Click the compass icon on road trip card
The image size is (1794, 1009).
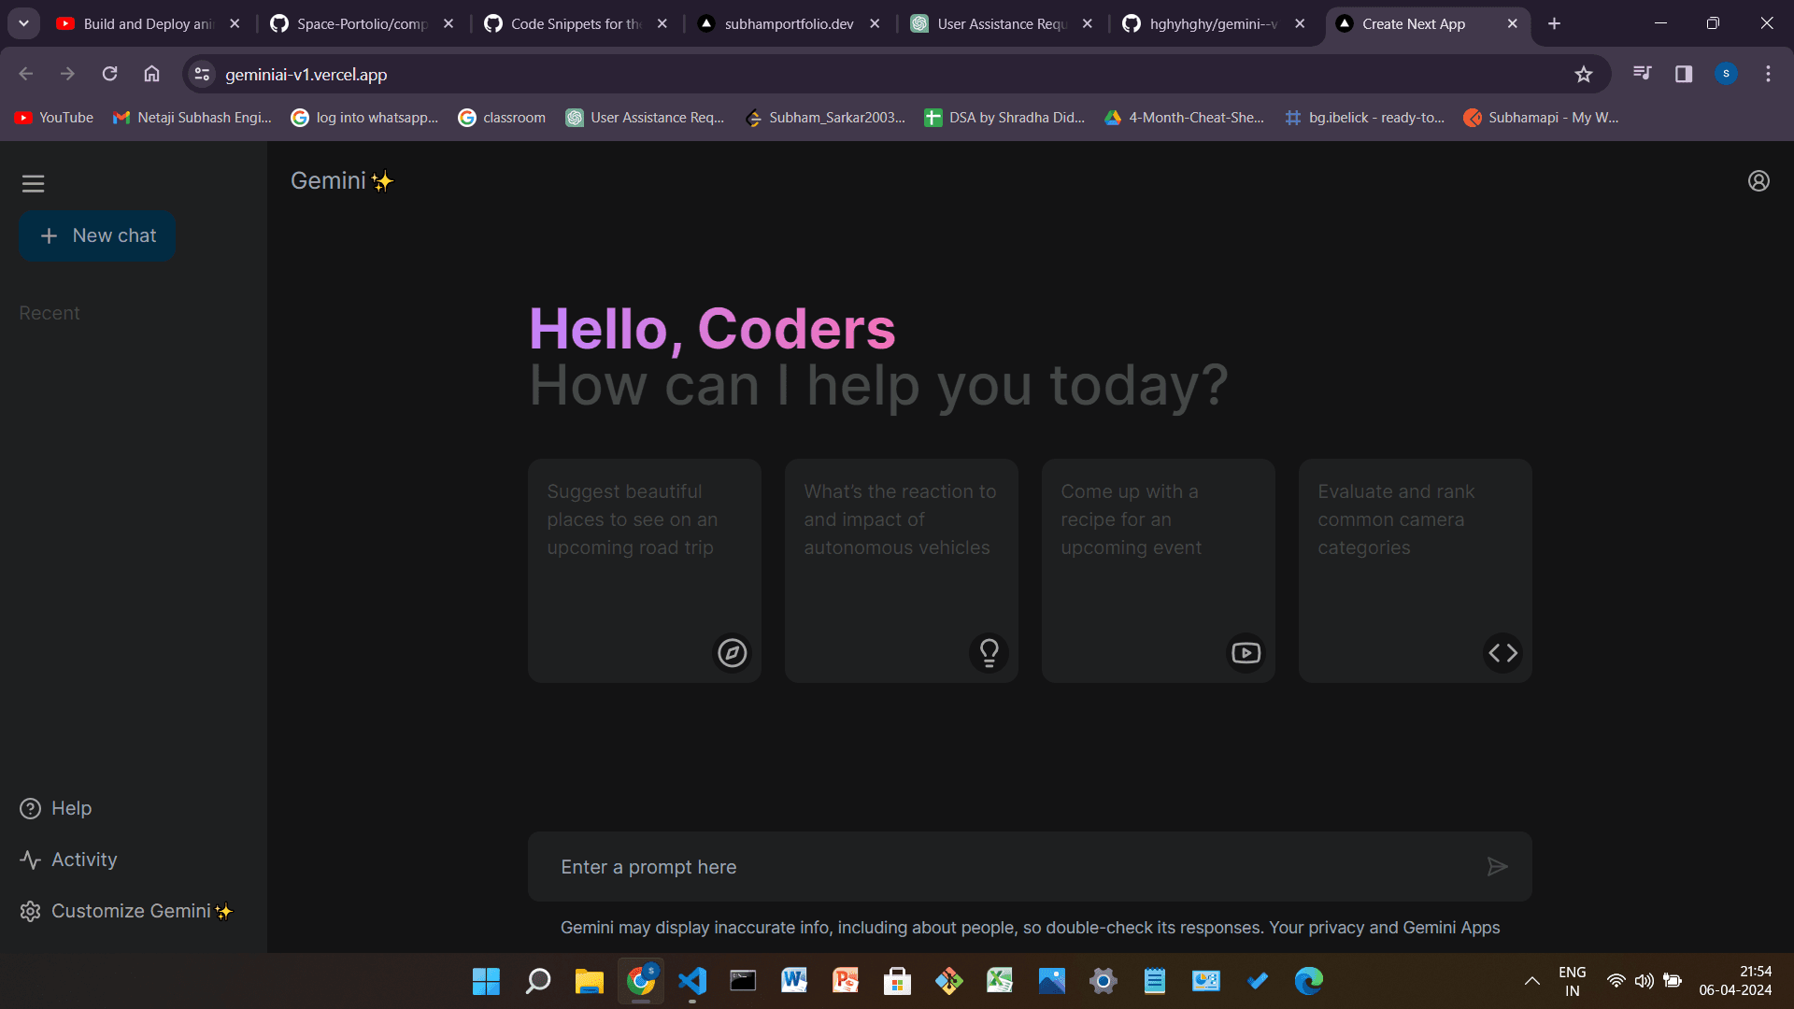pyautogui.click(x=732, y=653)
